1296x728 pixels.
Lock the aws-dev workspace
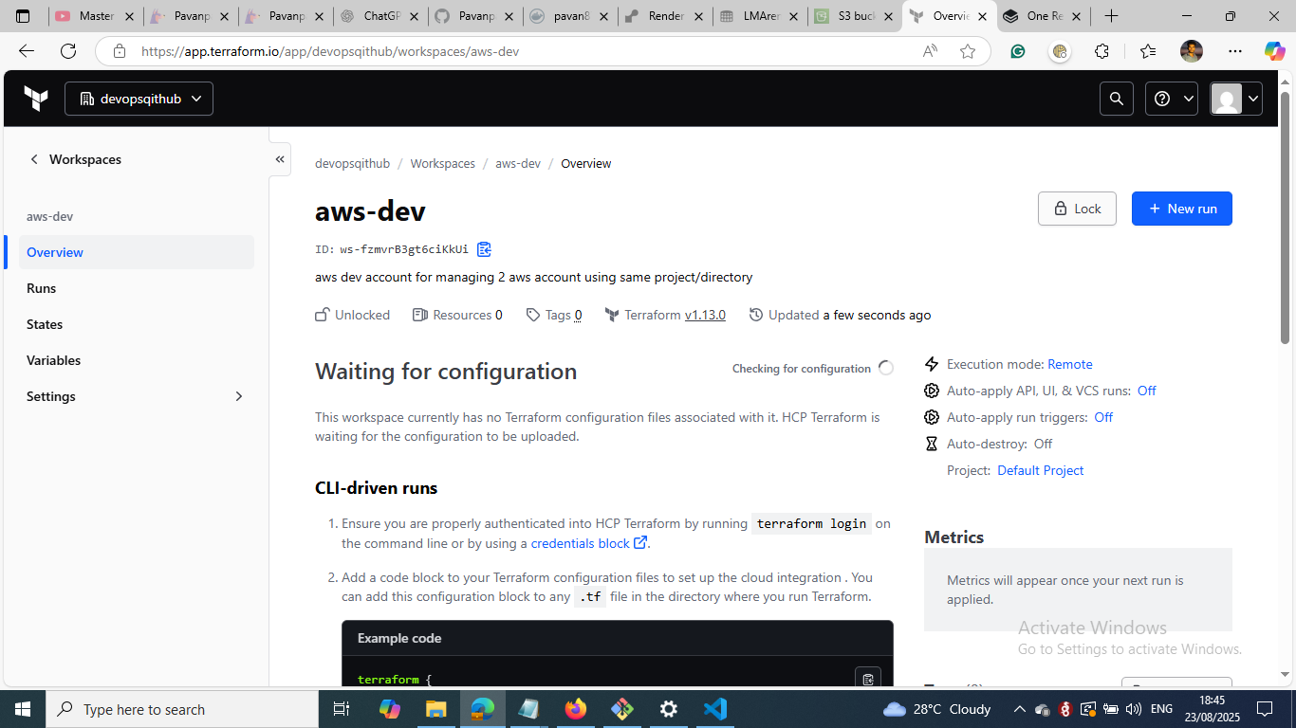pyautogui.click(x=1077, y=209)
